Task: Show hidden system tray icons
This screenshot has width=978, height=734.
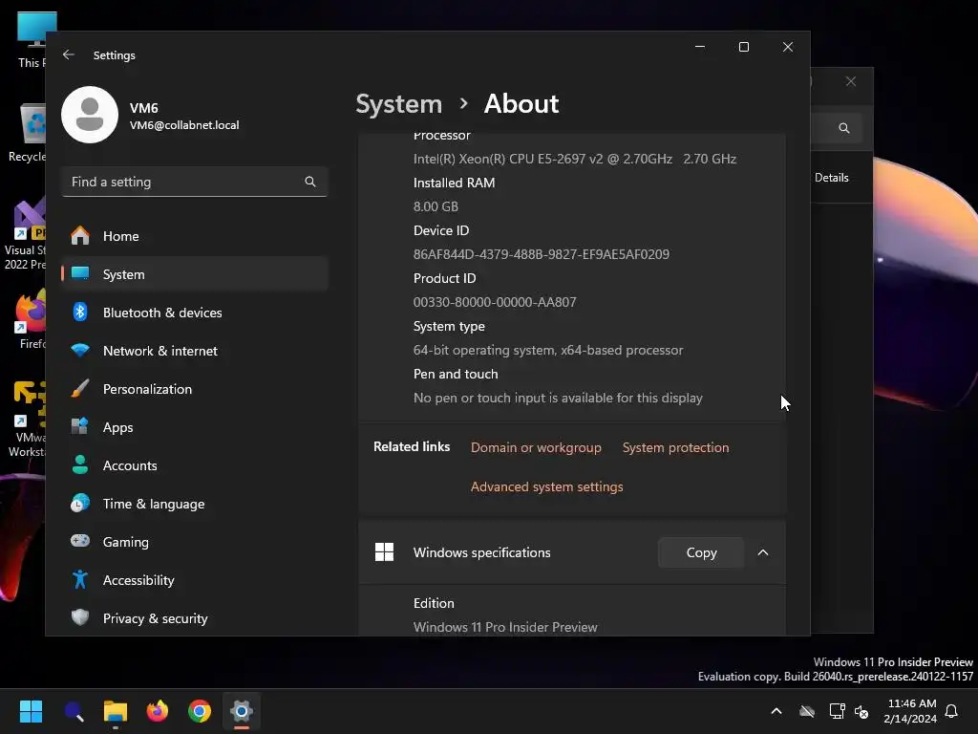Action: point(776,711)
